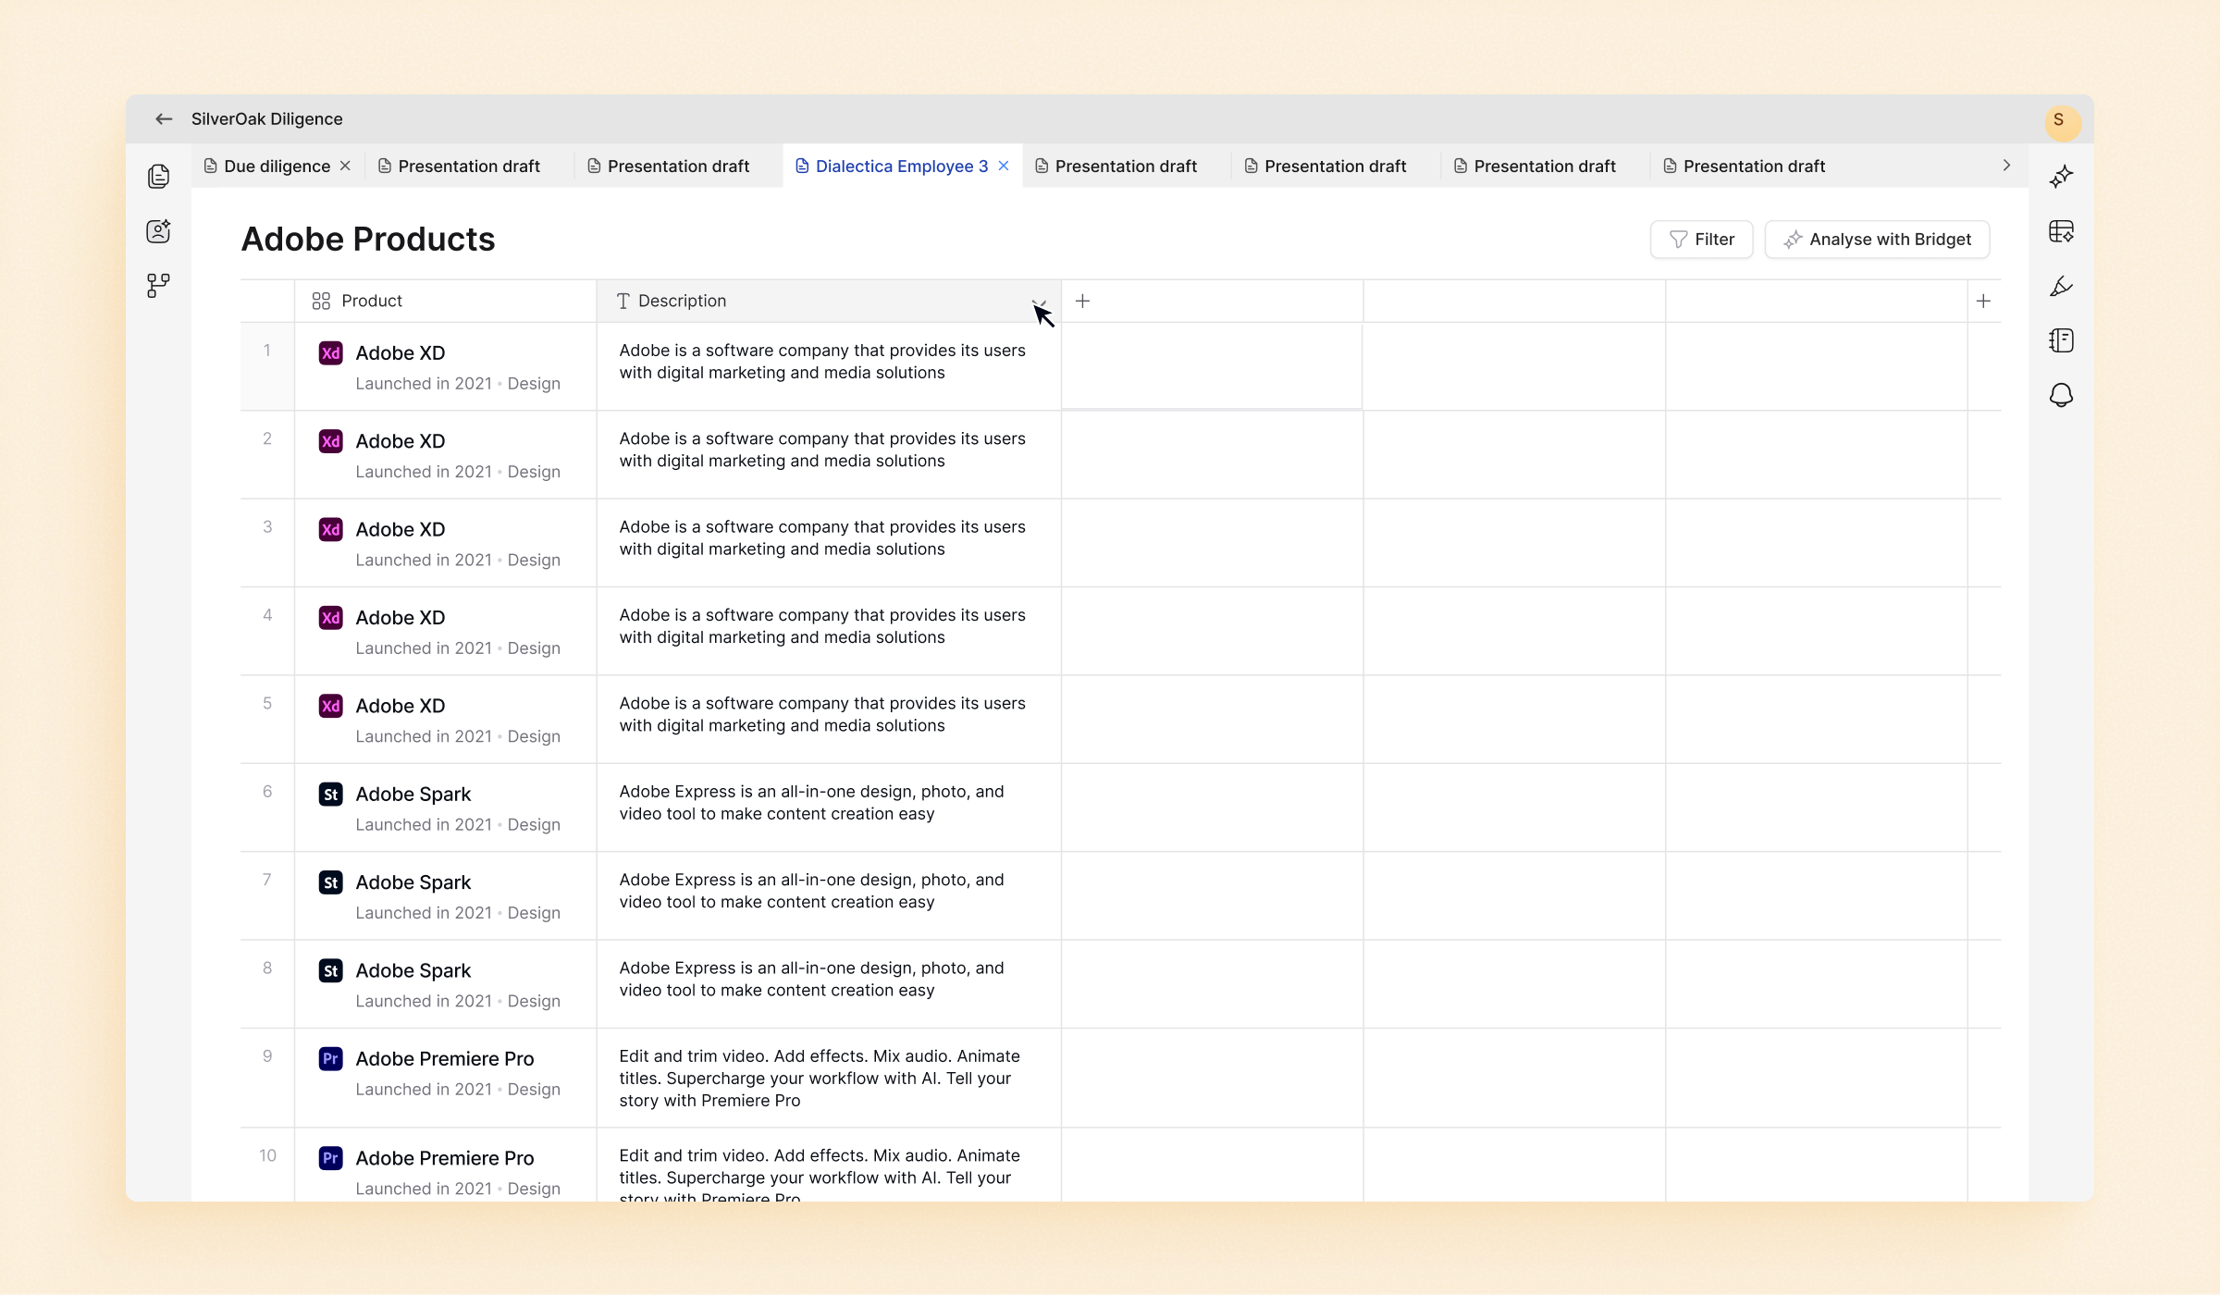Click SilverOak Diligence workspace title
Image resolution: width=2220 pixels, height=1295 pixels.
click(266, 119)
